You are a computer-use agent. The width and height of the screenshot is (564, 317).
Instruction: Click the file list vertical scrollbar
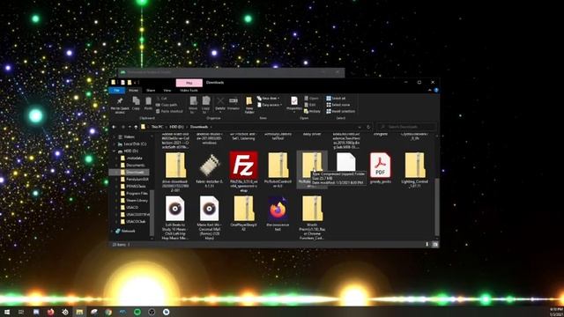437,207
